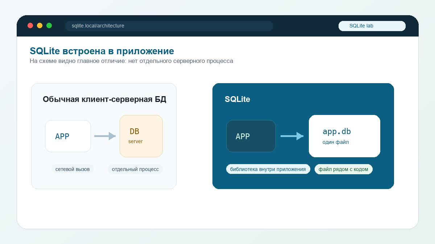Screen dimensions: 435x244
Task: Click the red close window dot
Action: tap(30, 26)
